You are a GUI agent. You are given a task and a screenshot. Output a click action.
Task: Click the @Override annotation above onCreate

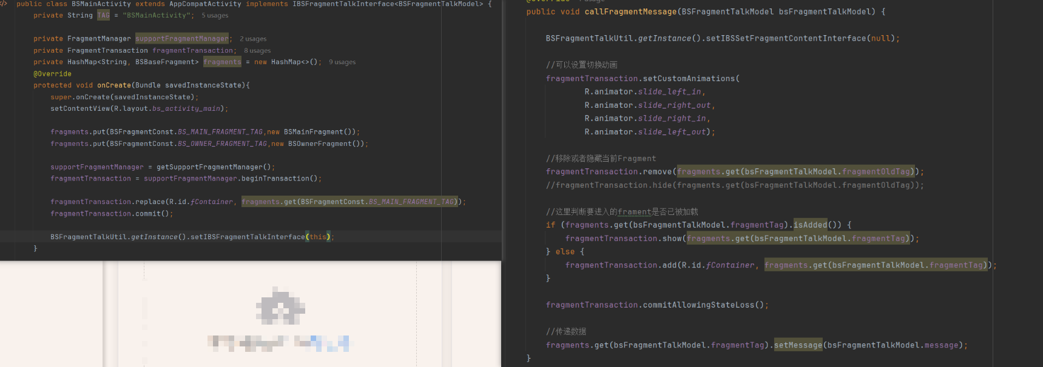click(x=52, y=74)
